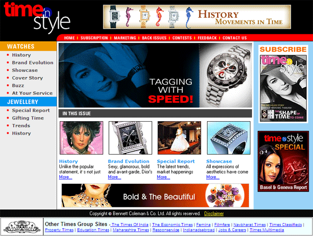Click the Showcase article heading
The width and height of the screenshot is (313, 236).
click(219, 161)
